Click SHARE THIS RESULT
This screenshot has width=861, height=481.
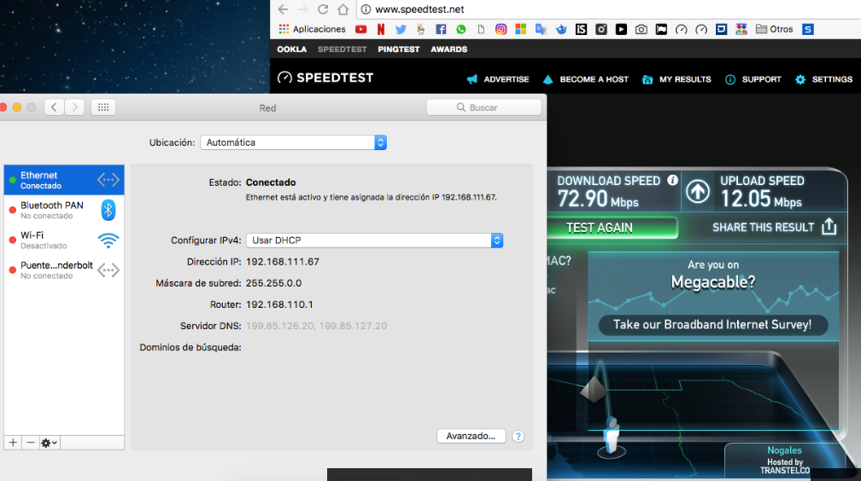tap(774, 227)
